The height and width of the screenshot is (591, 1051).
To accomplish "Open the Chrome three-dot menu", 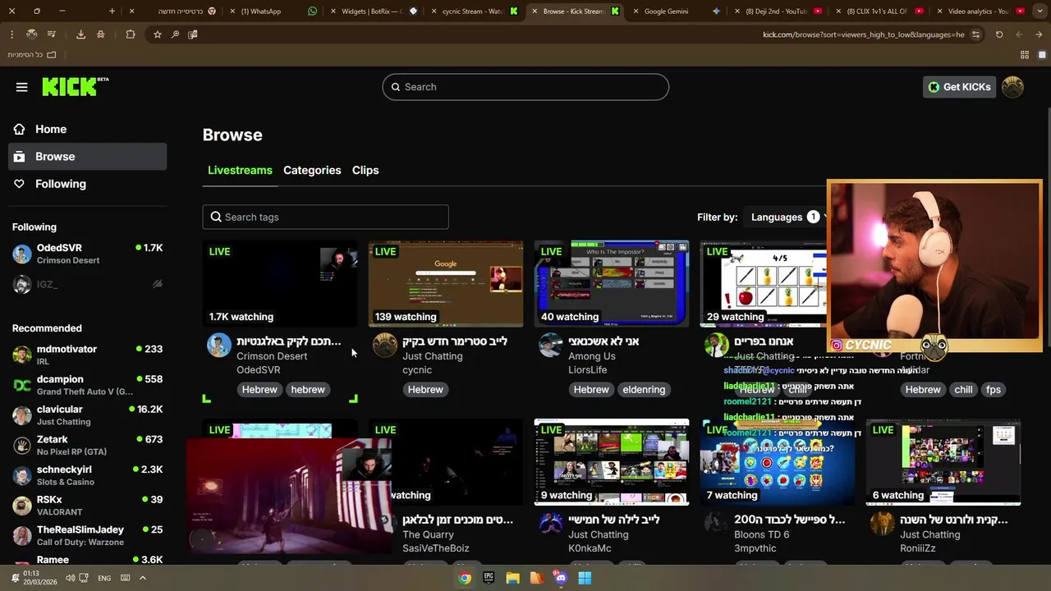I will pyautogui.click(x=11, y=34).
